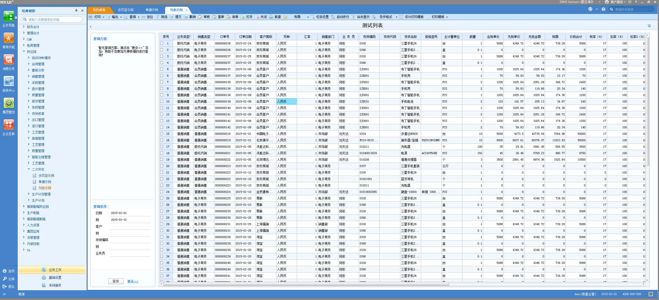659x300 pixels.
Task: Click the 定位 locate toolbar icon
Action: (x=143, y=17)
